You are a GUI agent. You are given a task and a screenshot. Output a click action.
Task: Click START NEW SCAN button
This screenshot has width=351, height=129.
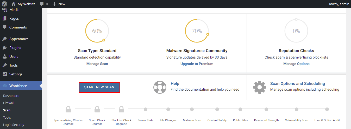click(99, 87)
